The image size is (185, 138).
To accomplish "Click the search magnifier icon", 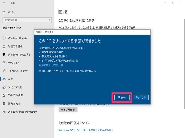I will click(x=49, y=20).
